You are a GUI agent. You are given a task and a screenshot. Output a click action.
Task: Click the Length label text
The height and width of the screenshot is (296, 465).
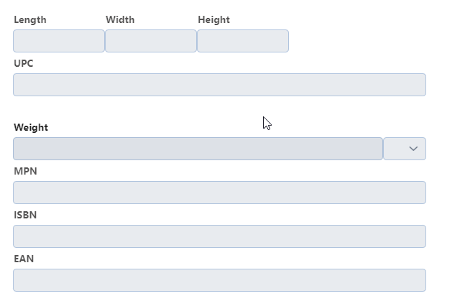(30, 19)
